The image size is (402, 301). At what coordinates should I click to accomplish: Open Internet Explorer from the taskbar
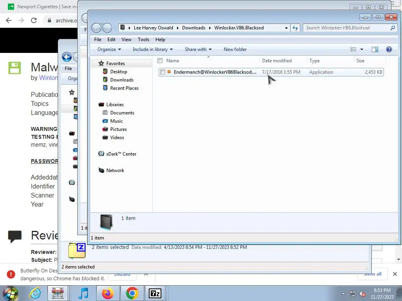pyautogui.click(x=35, y=293)
